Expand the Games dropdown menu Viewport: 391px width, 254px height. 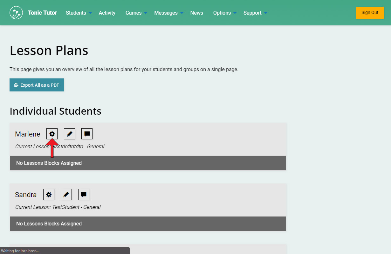pyautogui.click(x=136, y=13)
